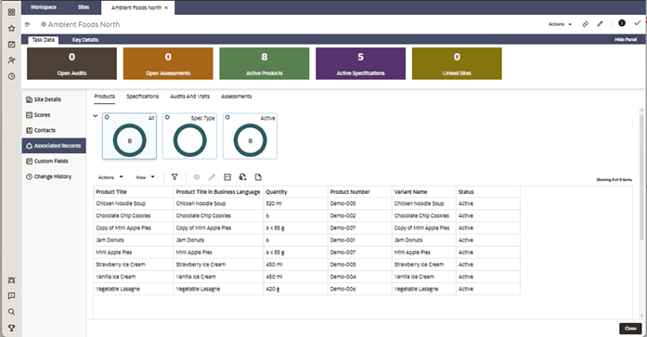Open Associated Records in side menu
Viewport: 647px width, 337px height.
[54, 146]
